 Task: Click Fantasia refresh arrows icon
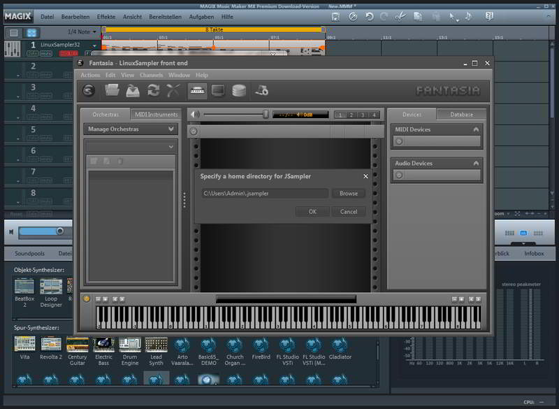click(x=153, y=91)
